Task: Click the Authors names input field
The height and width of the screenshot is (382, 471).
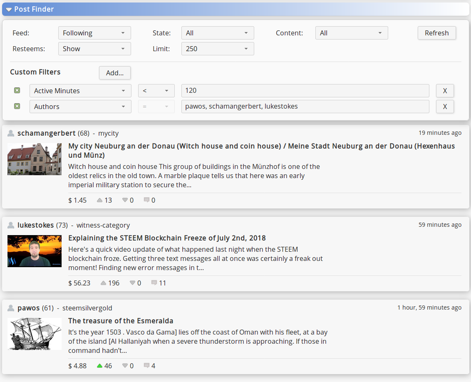Action: [x=305, y=107]
